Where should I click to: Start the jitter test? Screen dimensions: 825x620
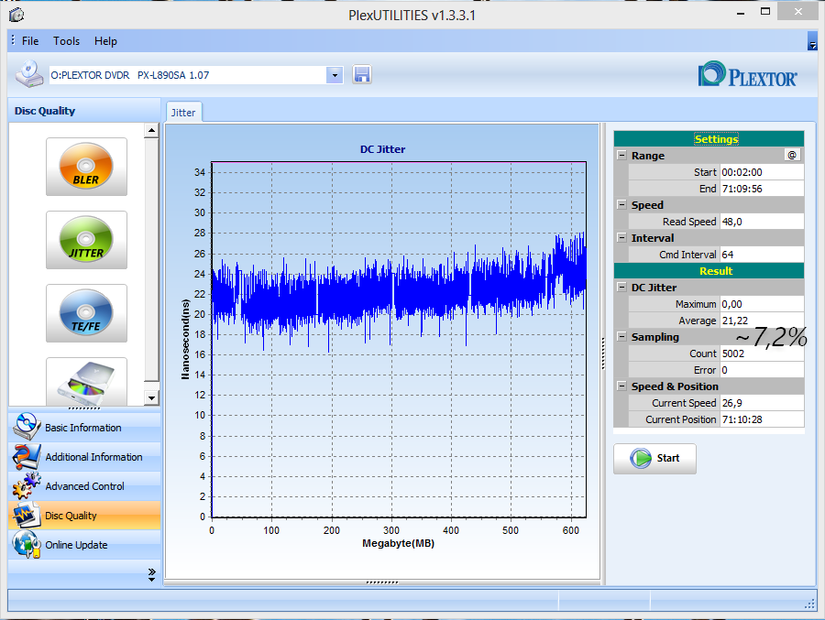click(x=654, y=459)
